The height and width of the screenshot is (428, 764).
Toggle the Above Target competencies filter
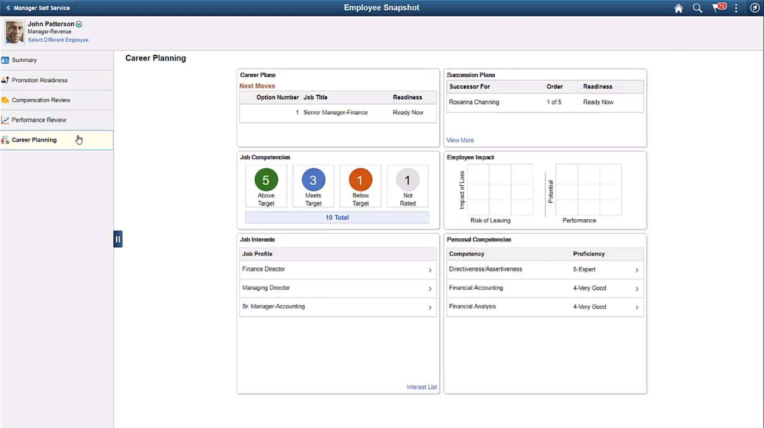pyautogui.click(x=265, y=180)
